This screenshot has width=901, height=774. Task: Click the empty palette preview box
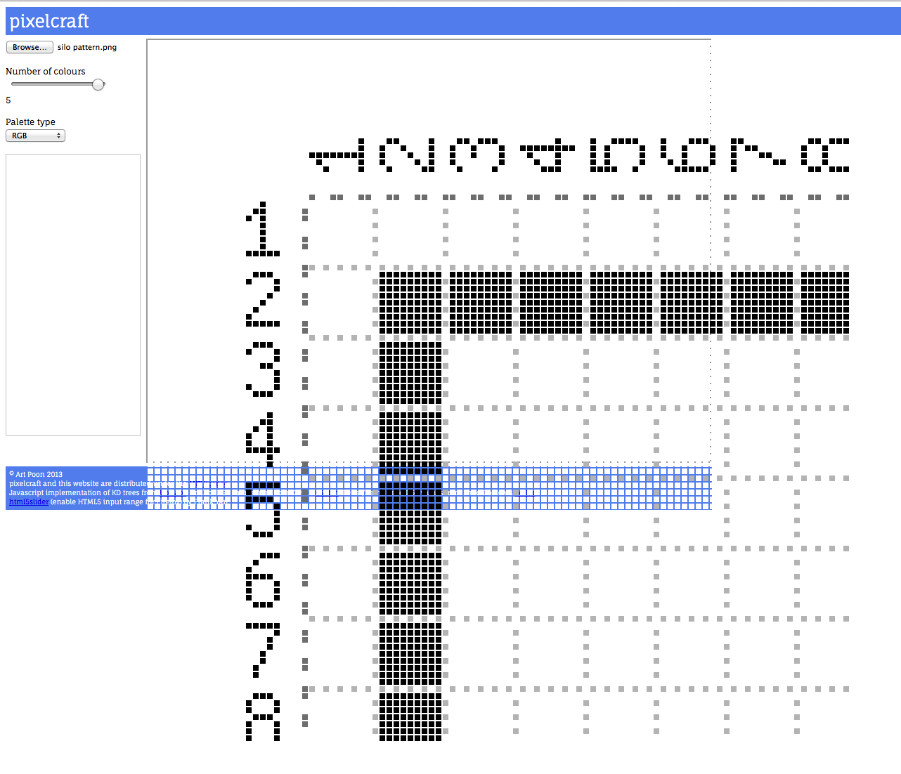pos(73,295)
